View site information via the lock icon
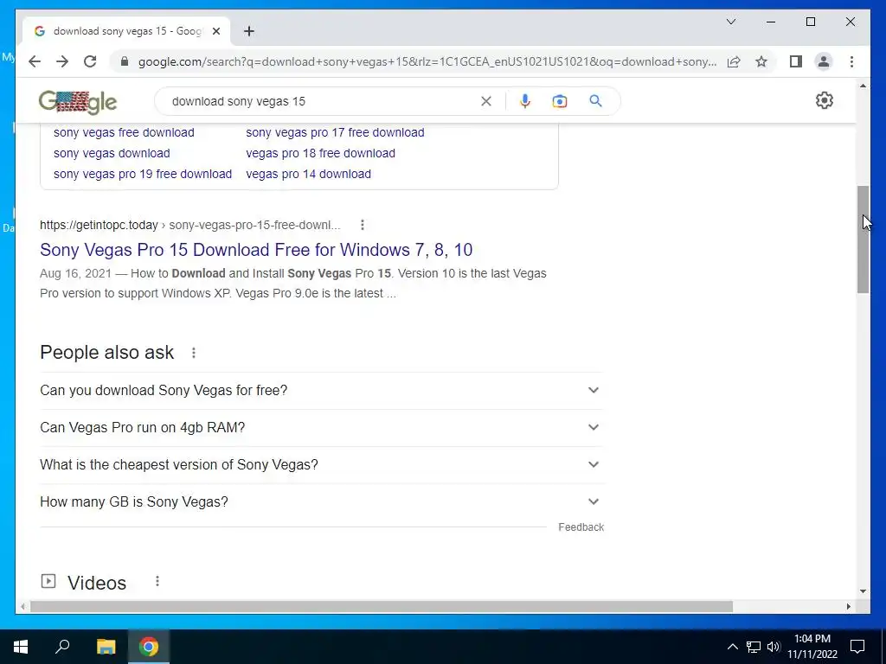Viewport: 886px width, 664px height. [x=125, y=61]
